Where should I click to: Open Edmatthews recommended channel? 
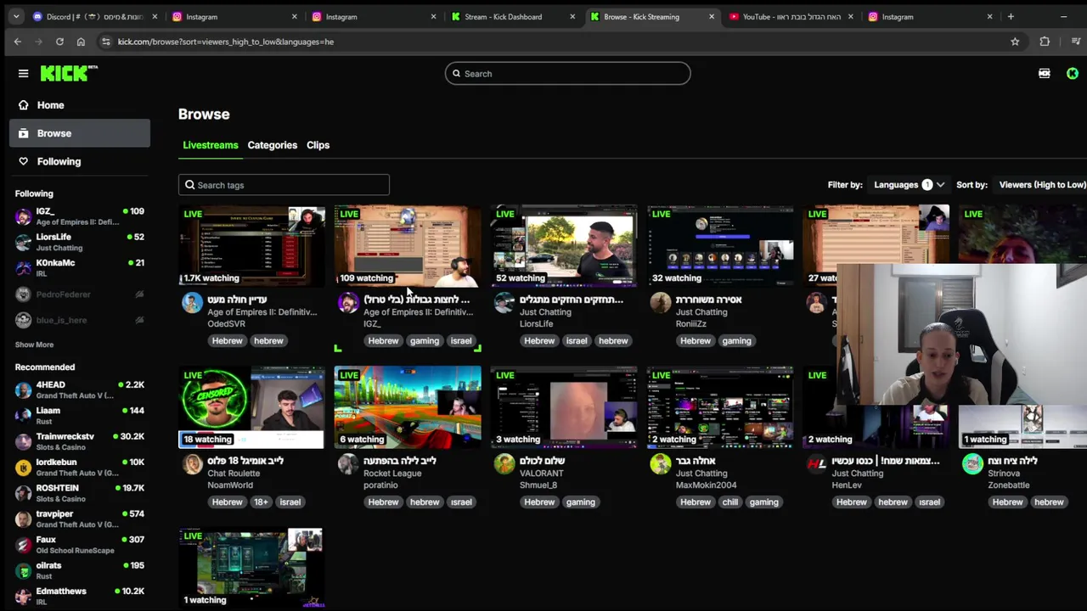click(x=80, y=596)
